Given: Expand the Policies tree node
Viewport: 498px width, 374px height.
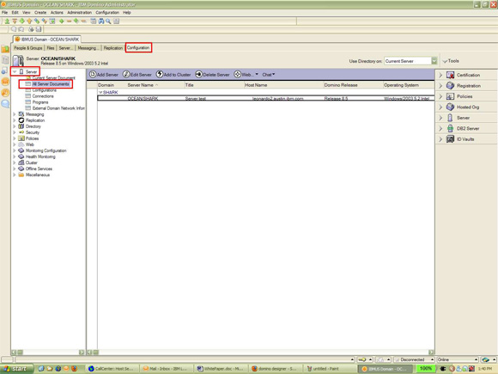Looking at the screenshot, I should coord(15,138).
